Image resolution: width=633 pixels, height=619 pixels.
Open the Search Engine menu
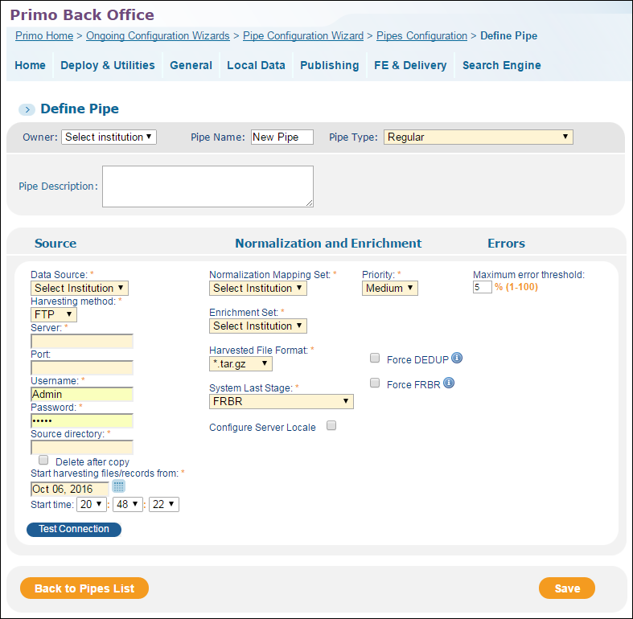[502, 65]
